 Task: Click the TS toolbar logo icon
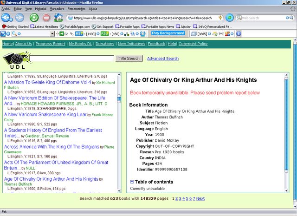3,34
